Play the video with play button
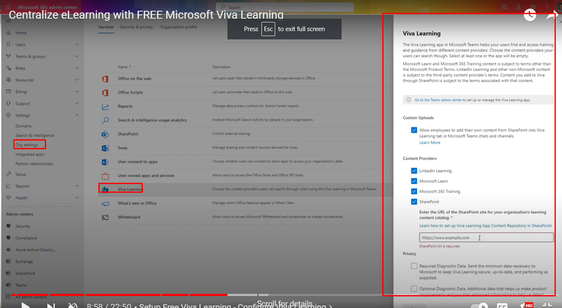The height and width of the screenshot is (308, 562). pyautogui.click(x=25, y=306)
